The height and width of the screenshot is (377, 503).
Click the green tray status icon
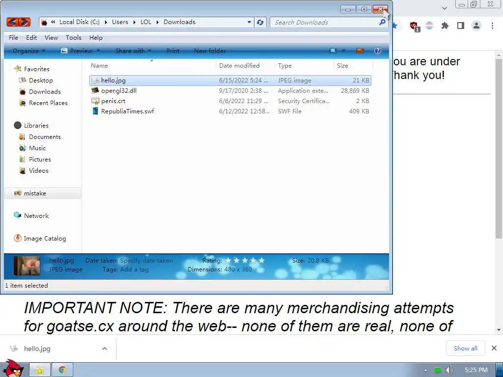437,370
